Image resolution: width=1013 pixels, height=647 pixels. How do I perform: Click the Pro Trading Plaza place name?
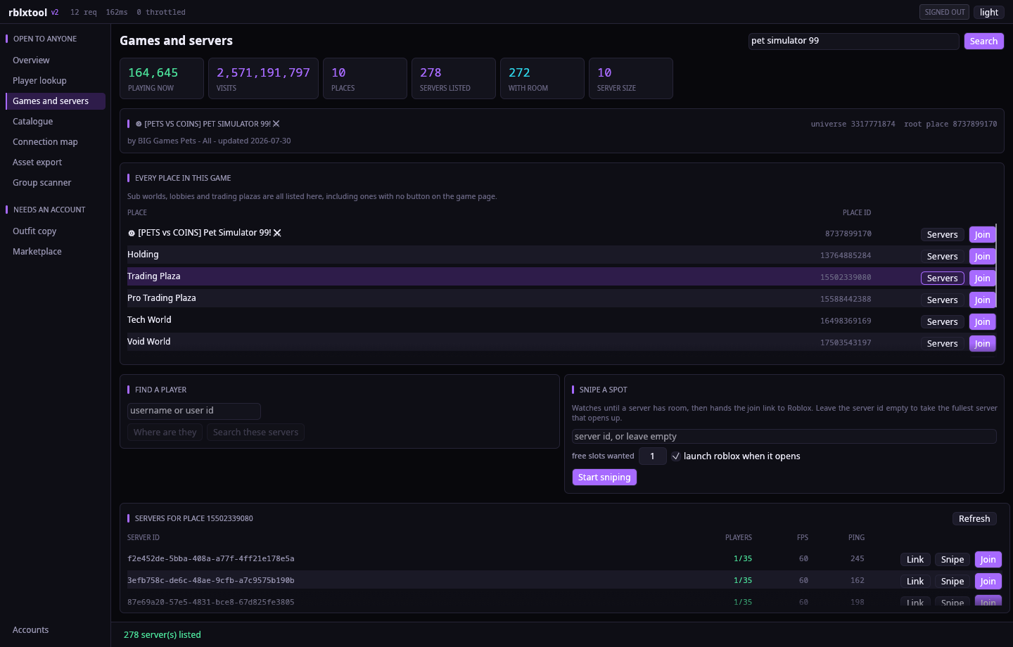pyautogui.click(x=161, y=298)
